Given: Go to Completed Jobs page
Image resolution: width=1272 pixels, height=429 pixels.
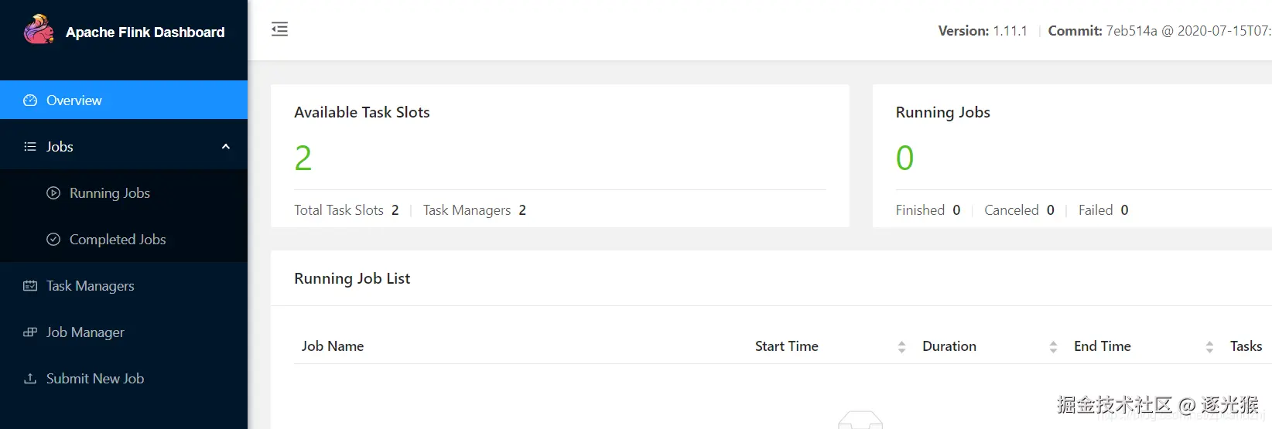Looking at the screenshot, I should (118, 240).
